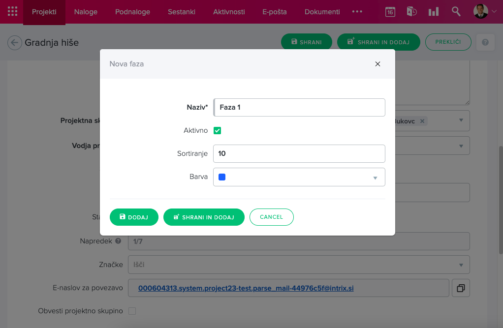Expand the Barva color dropdown
This screenshot has width=503, height=328.
click(375, 178)
